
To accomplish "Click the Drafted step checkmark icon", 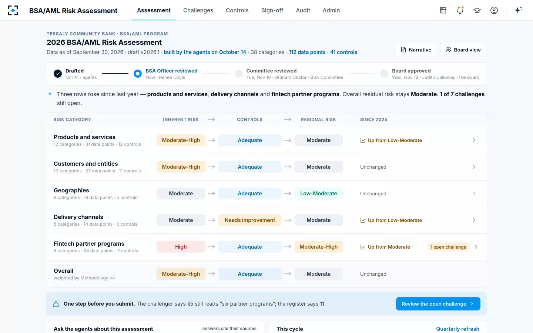I will (58, 74).
